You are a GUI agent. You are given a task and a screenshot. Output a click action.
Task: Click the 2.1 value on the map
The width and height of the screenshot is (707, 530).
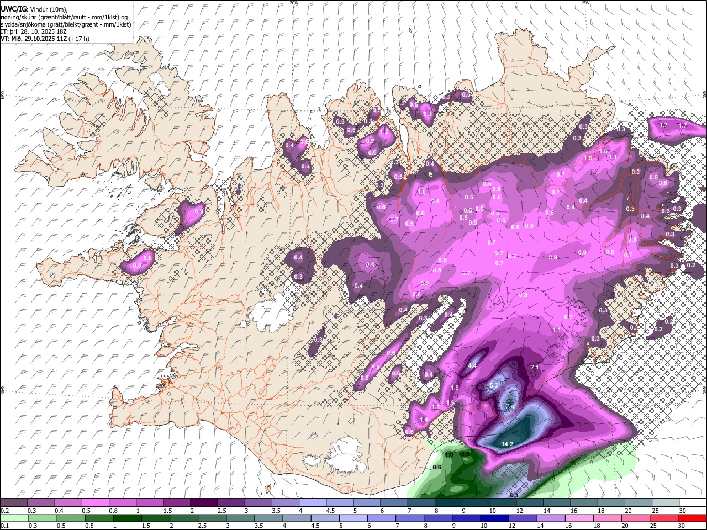point(534,367)
